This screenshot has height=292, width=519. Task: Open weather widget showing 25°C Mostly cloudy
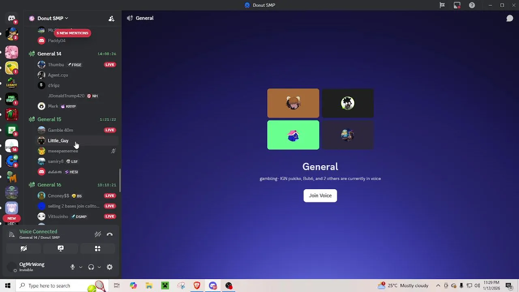(x=403, y=286)
